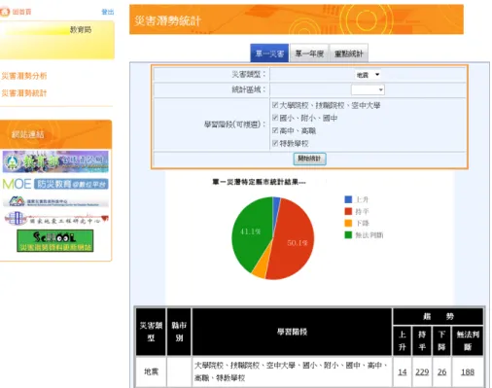Open the NCDR disaster center banner

55,201
